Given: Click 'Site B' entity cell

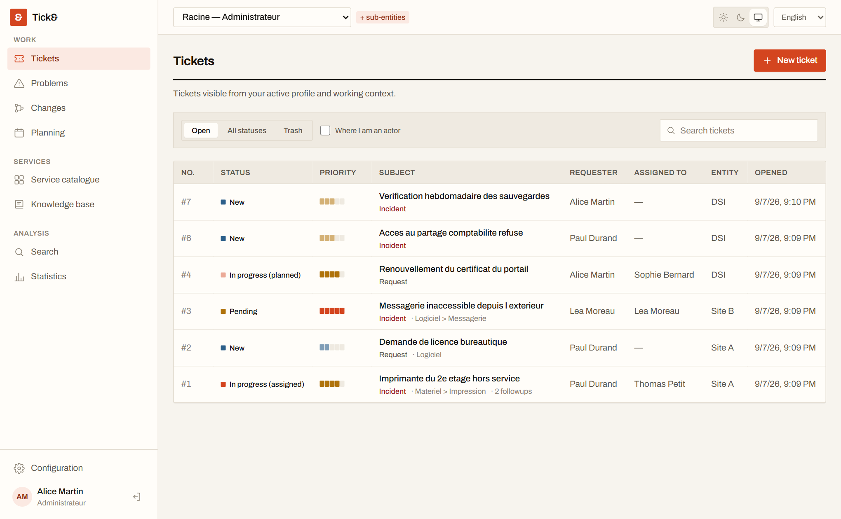Looking at the screenshot, I should 722,311.
